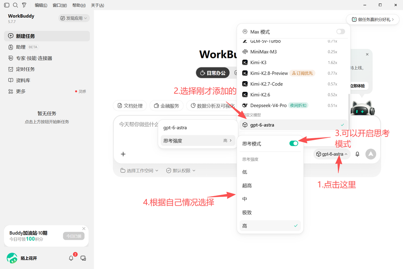This screenshot has width=403, height=269.
Task: Click the 立即体验 button
Action: 358,86
